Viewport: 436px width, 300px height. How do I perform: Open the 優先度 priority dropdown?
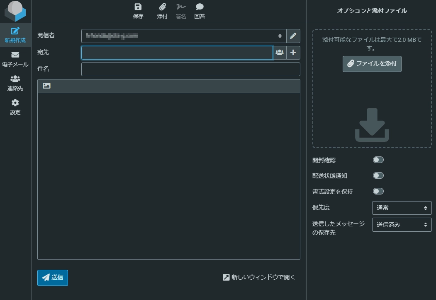[x=402, y=208]
